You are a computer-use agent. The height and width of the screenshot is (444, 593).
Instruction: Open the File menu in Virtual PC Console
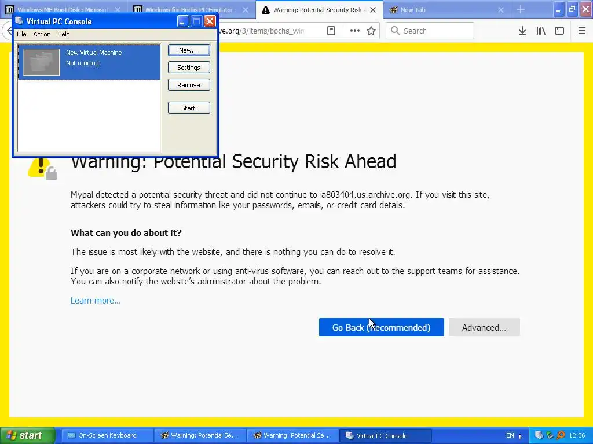[x=21, y=34]
